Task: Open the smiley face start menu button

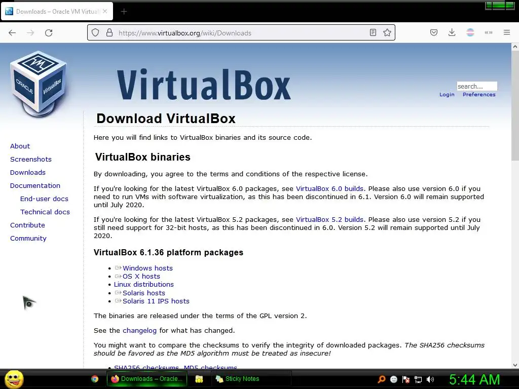Action: point(14,379)
